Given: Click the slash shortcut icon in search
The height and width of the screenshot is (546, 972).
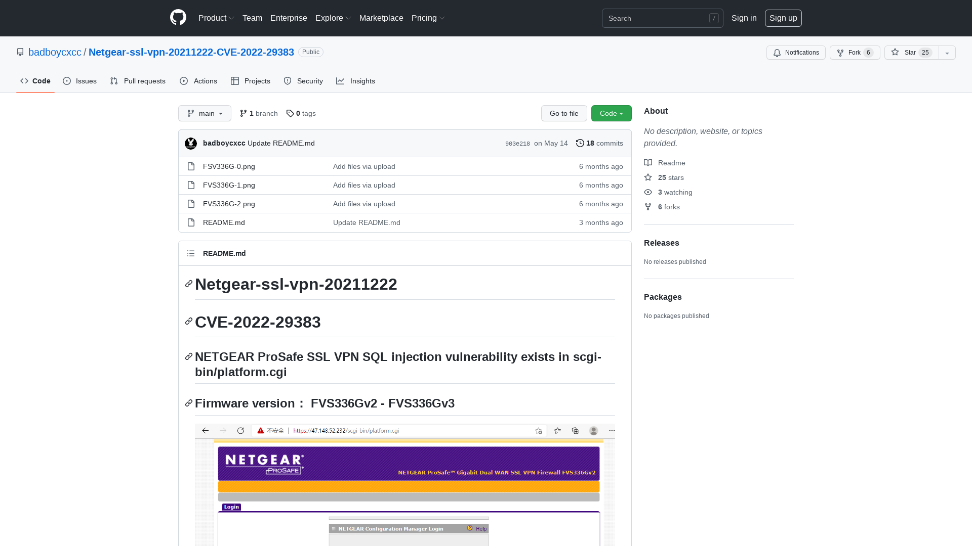Looking at the screenshot, I should [714, 18].
